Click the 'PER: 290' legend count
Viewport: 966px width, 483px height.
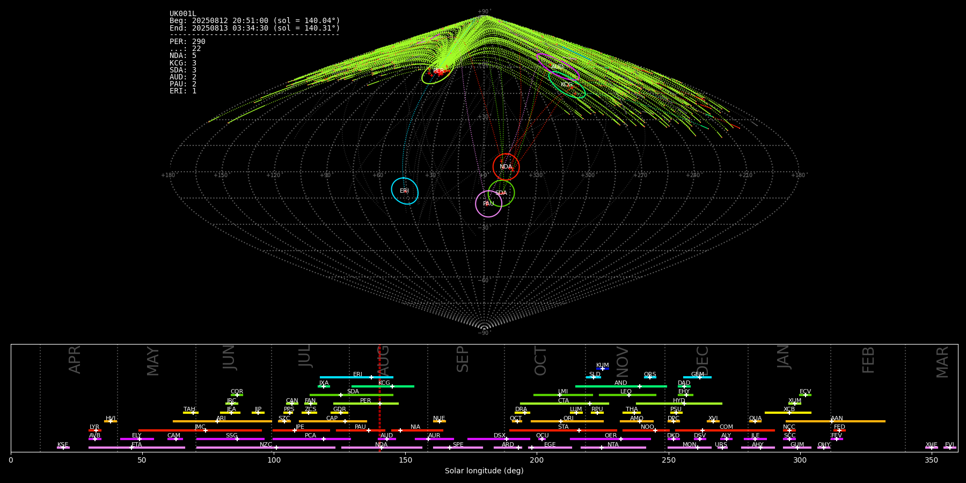click(x=187, y=42)
